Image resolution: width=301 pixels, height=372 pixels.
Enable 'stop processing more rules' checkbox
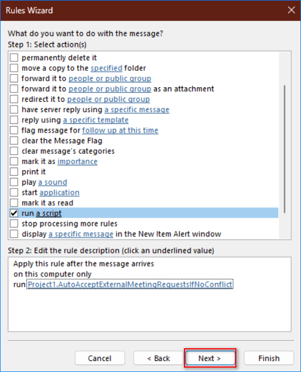14,223
